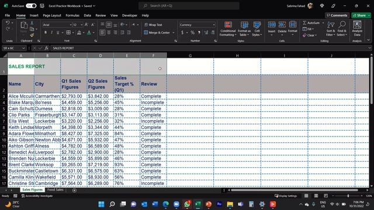Open Format as Table gallery

click(244, 29)
